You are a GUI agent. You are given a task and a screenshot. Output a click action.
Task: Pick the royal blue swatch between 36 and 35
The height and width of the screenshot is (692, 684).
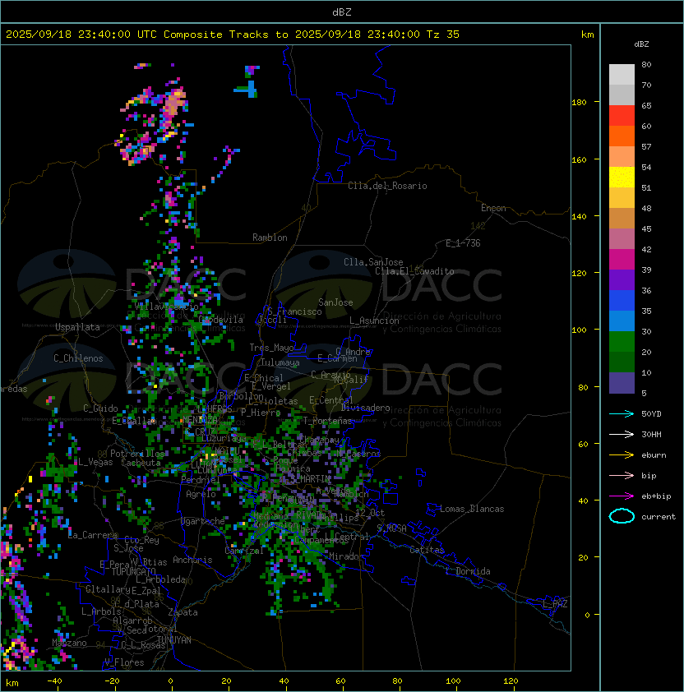(622, 300)
